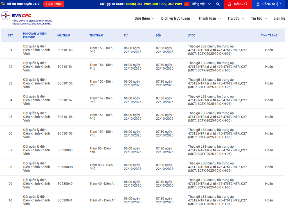Click the phone icon beside the hotline text
This screenshot has height=209, width=288.
(x=3, y=4)
